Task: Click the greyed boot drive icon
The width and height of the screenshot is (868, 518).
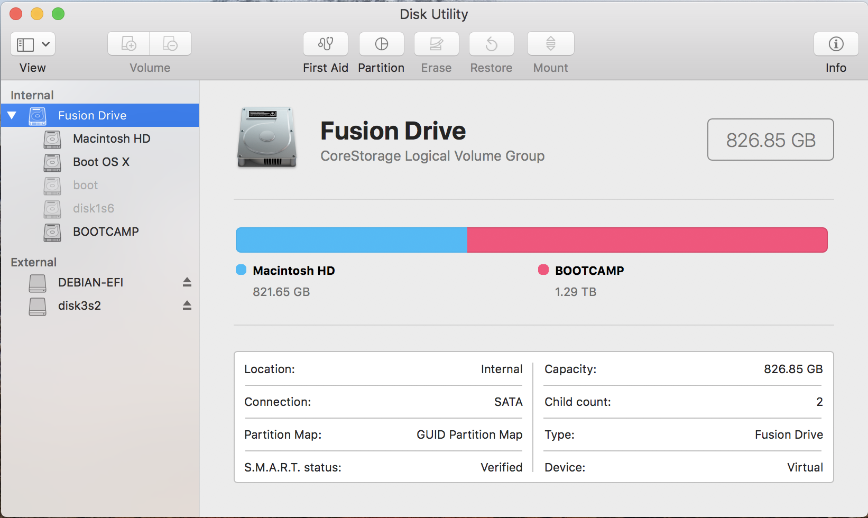Action: tap(52, 186)
